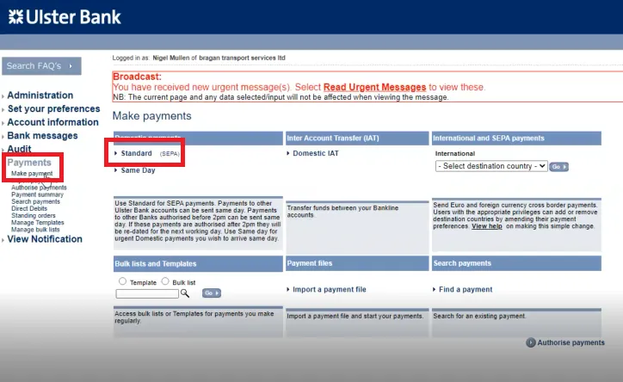Expand the Bank messages menu
Image resolution: width=623 pixels, height=382 pixels.
[x=42, y=136]
